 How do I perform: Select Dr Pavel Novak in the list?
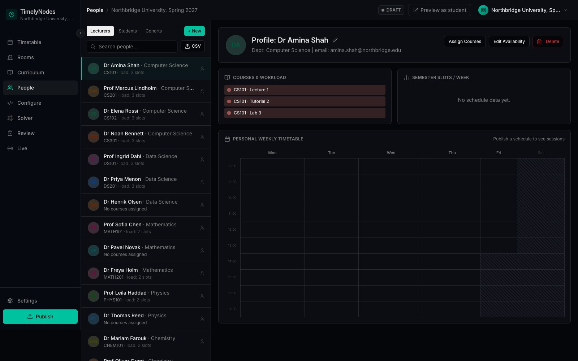(x=146, y=251)
